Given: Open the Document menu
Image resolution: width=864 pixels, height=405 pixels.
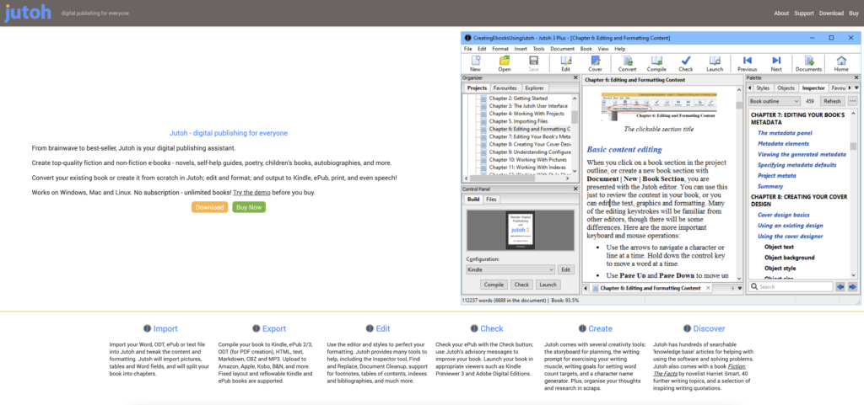Looking at the screenshot, I should click(x=562, y=49).
